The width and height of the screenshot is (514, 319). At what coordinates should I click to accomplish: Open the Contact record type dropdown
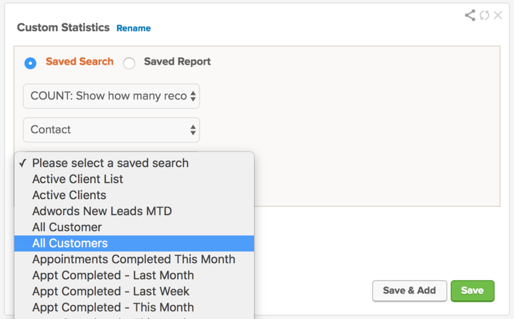click(x=111, y=130)
